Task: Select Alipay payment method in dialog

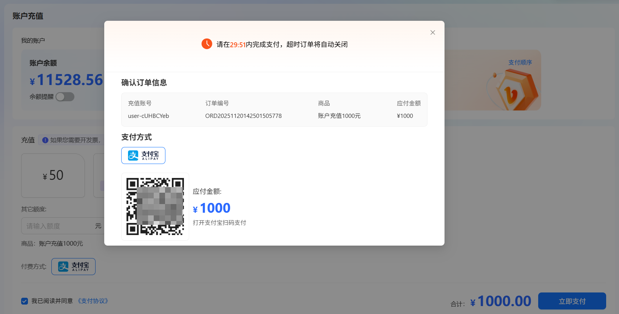Action: point(143,155)
